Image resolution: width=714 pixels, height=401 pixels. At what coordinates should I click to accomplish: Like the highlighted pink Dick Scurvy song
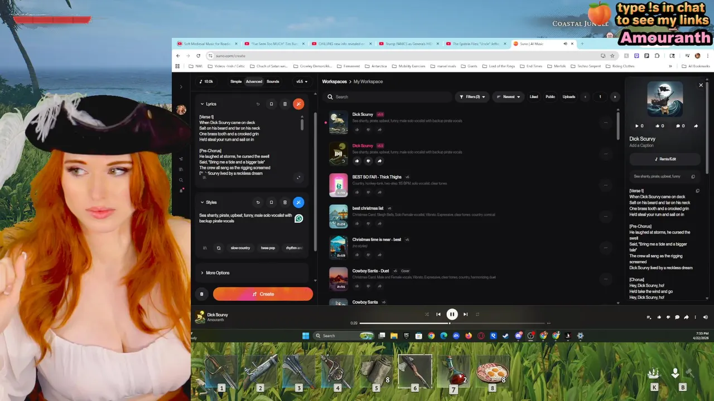pos(357,161)
